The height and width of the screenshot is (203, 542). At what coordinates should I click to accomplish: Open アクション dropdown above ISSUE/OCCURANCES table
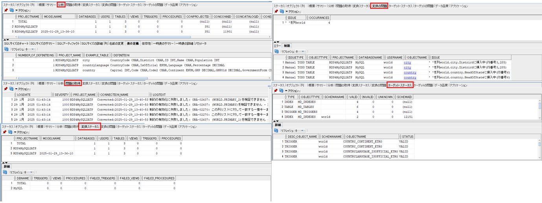pyautogui.click(x=292, y=12)
